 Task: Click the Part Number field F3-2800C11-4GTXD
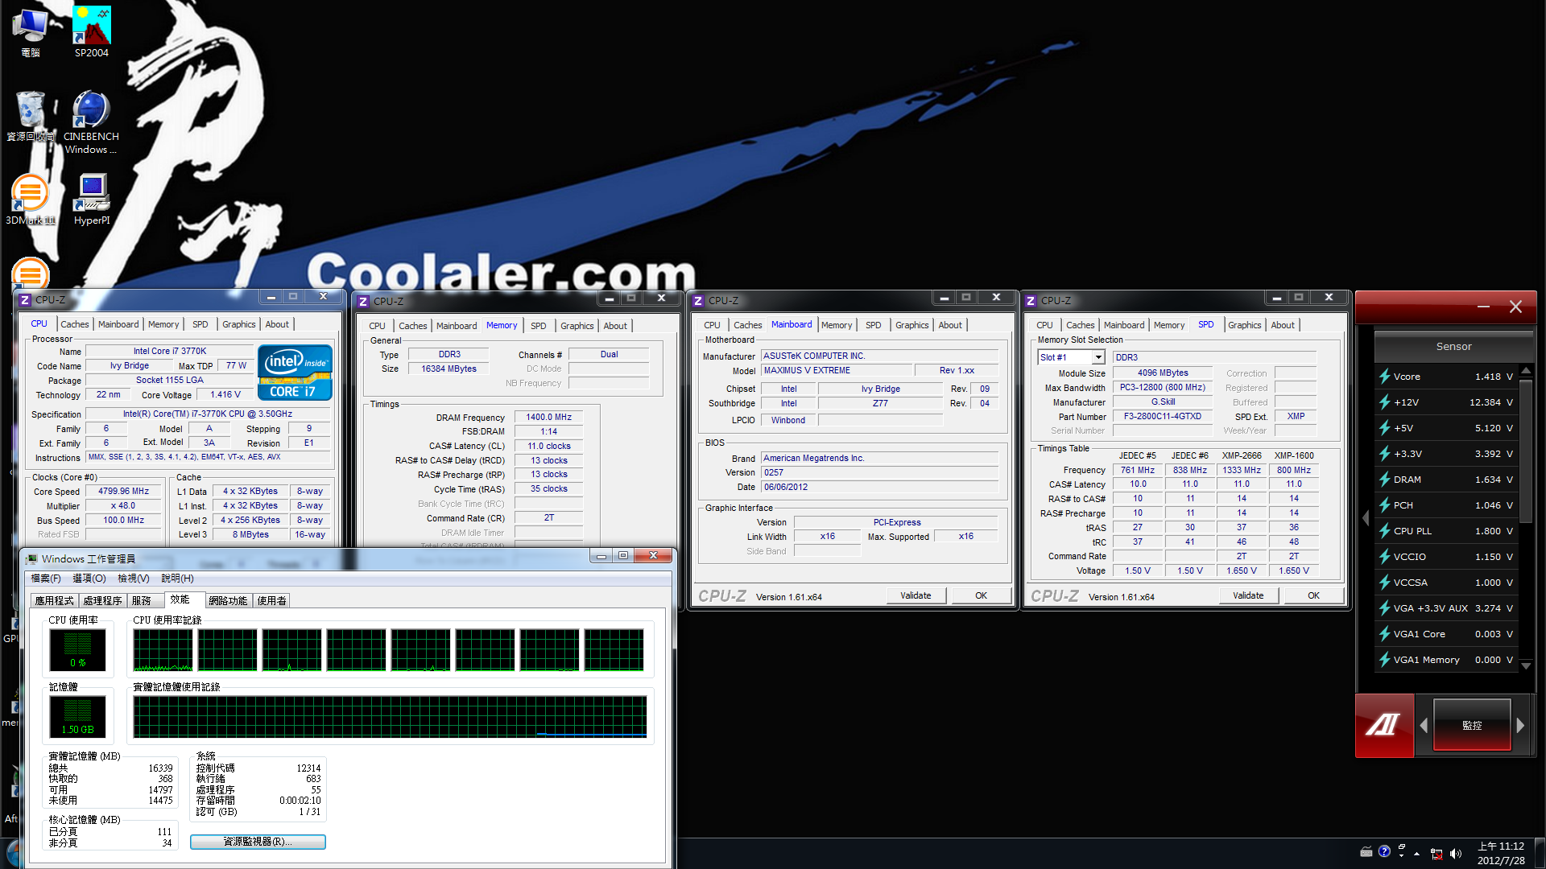pyautogui.click(x=1163, y=417)
